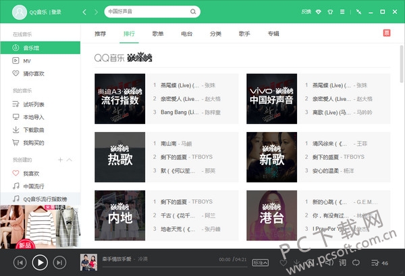Image resolution: width=405 pixels, height=276 pixels.
Task: Switch to 歌手 tab
Action: coord(244,34)
